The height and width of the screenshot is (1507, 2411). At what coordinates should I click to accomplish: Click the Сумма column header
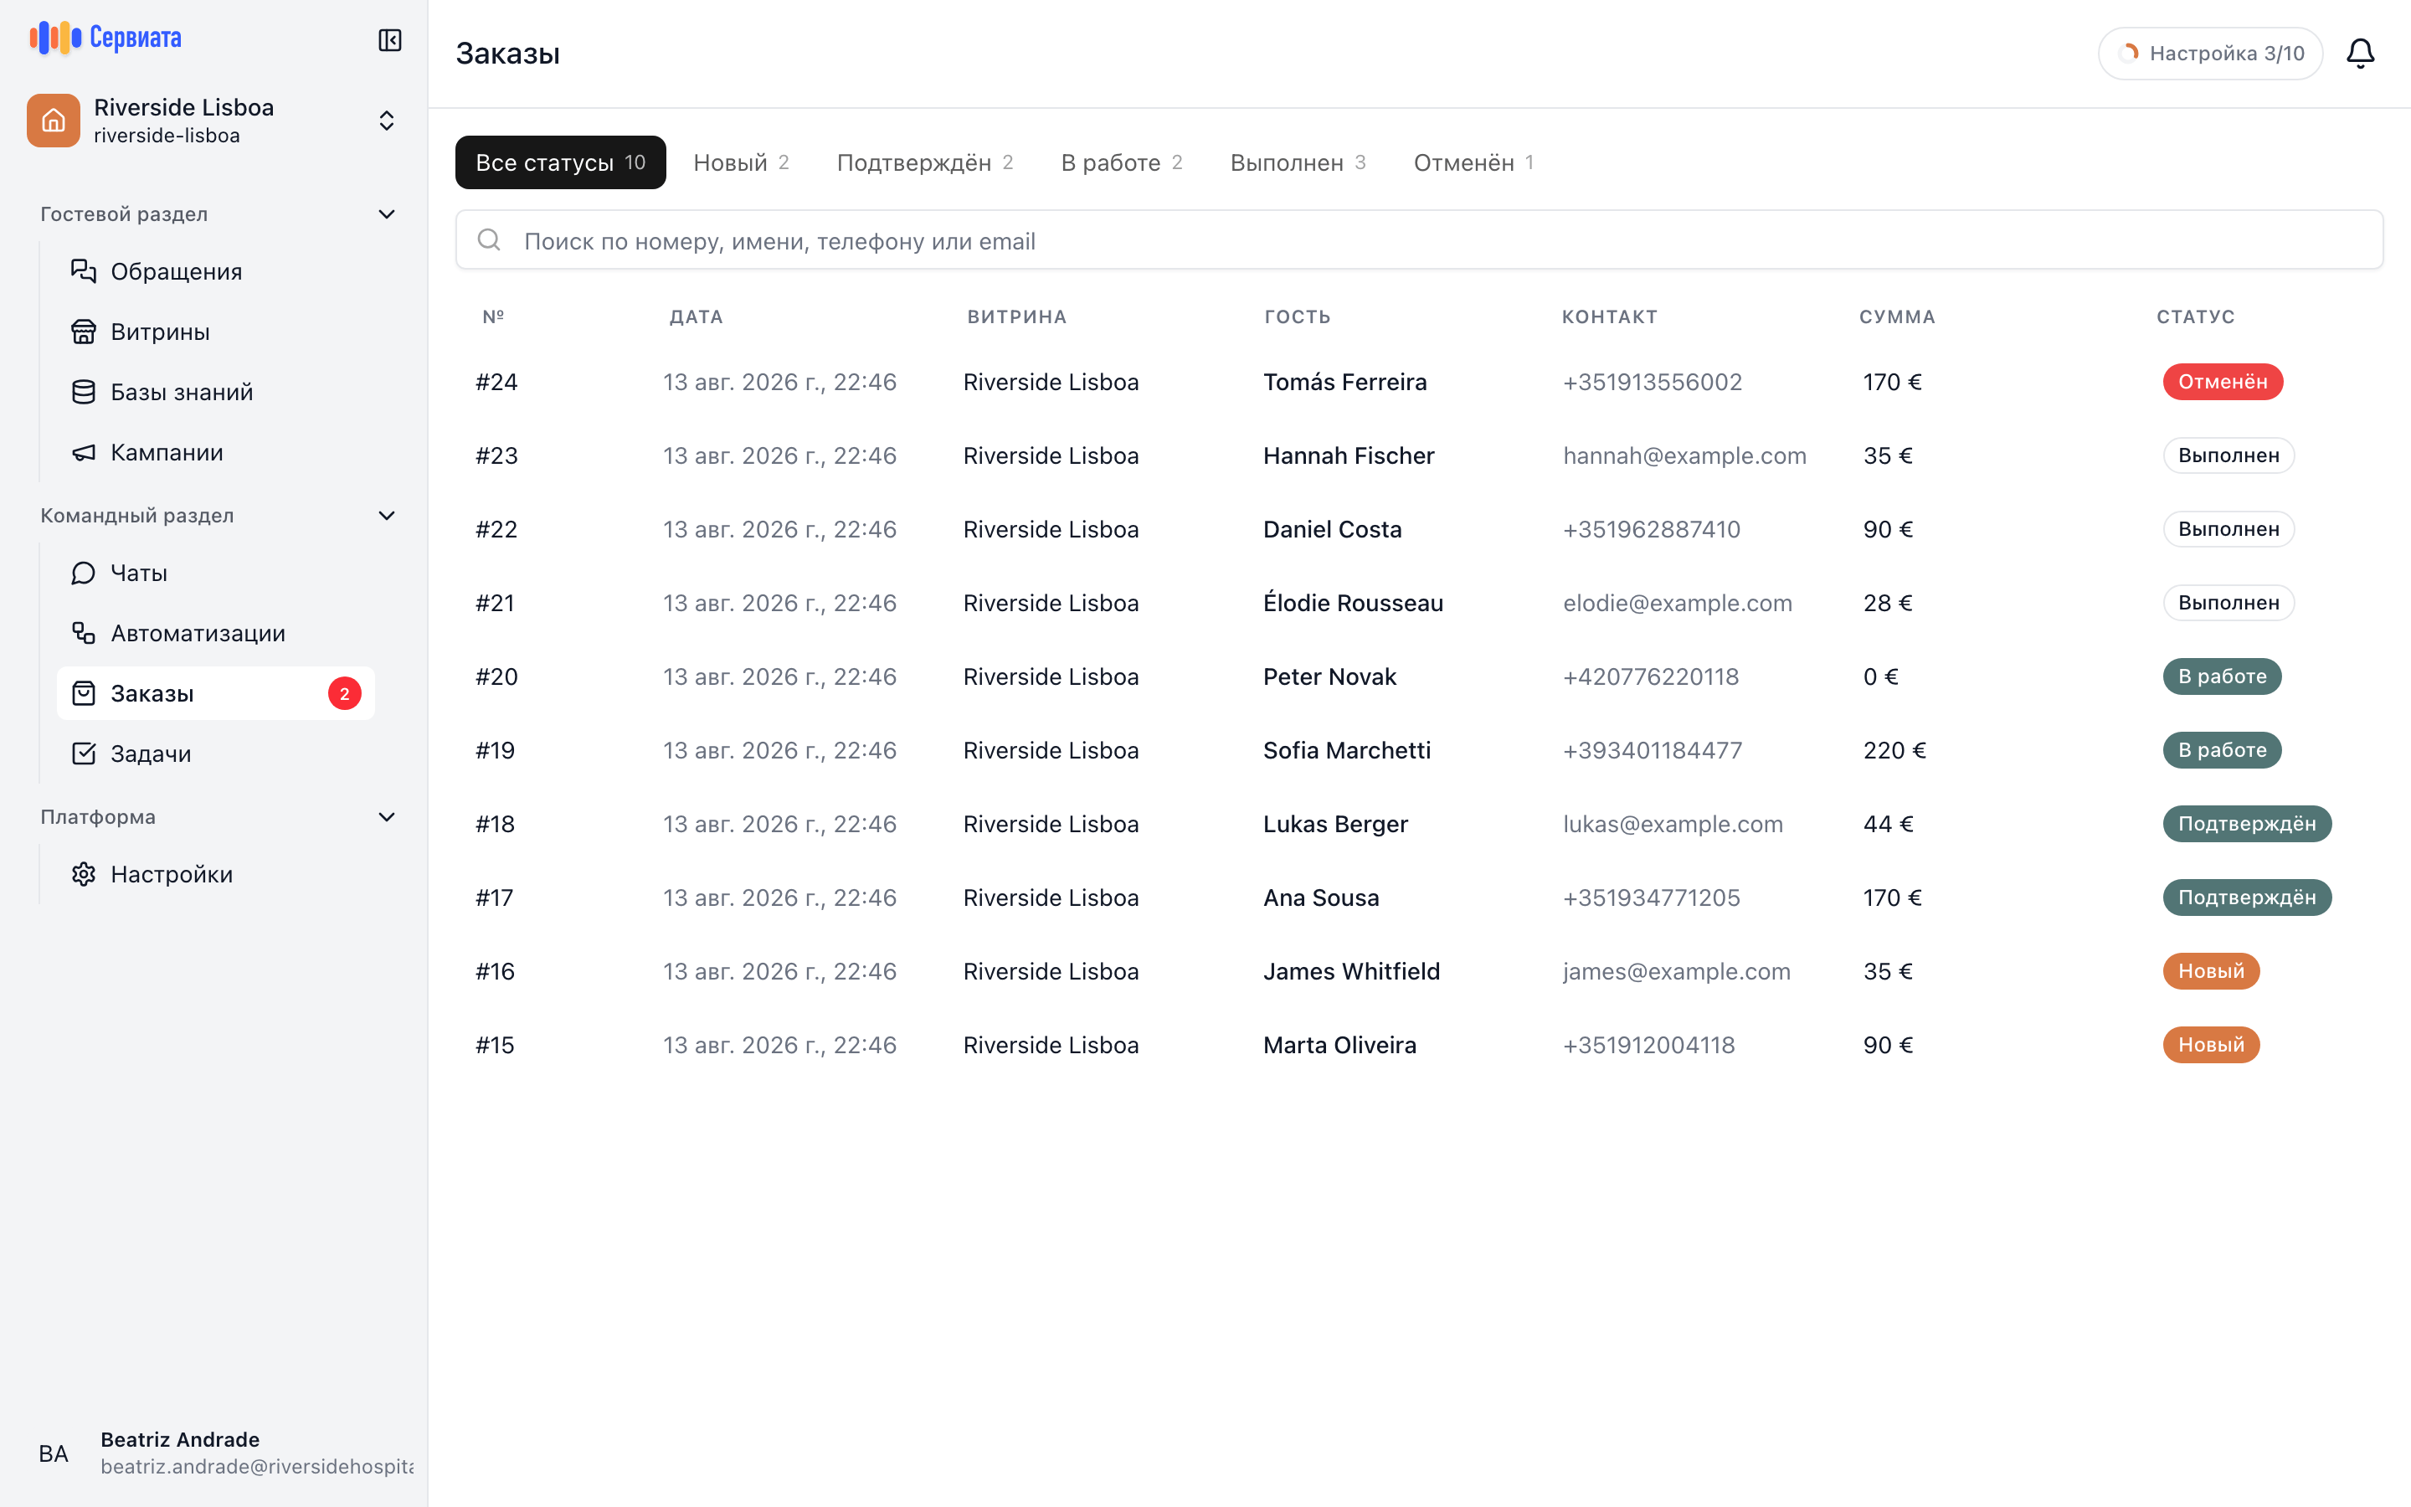click(1897, 317)
